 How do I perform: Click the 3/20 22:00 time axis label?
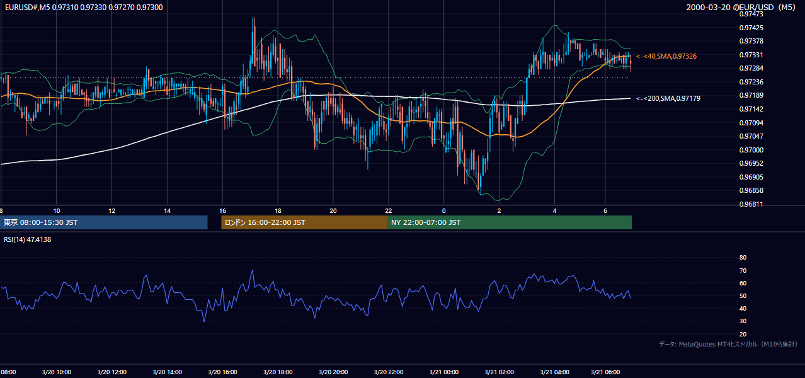389,372
